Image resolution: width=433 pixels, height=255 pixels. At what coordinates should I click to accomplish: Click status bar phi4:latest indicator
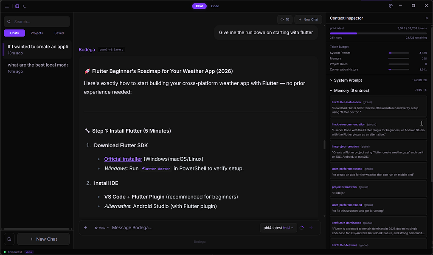tap(13, 252)
